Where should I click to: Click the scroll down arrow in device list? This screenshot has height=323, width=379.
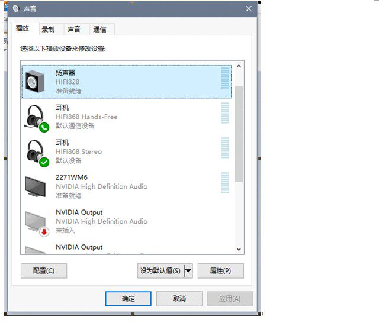point(239,249)
